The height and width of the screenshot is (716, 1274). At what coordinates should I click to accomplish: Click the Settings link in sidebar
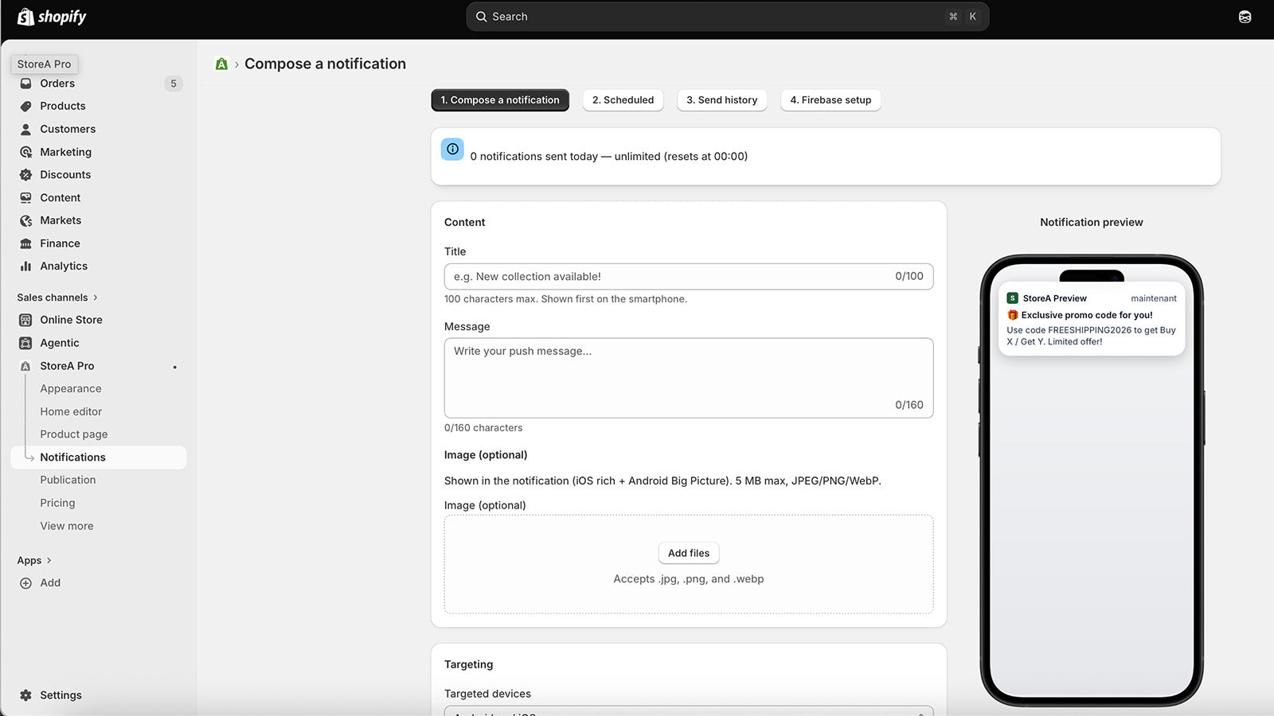pyautogui.click(x=61, y=695)
